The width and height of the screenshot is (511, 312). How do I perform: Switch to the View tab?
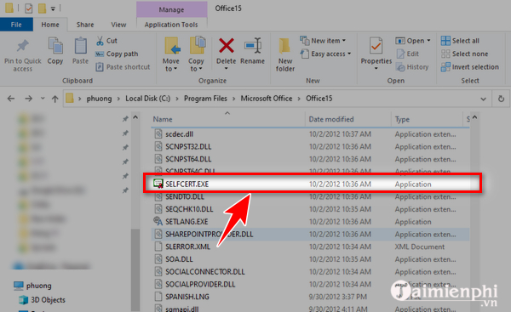tap(118, 25)
